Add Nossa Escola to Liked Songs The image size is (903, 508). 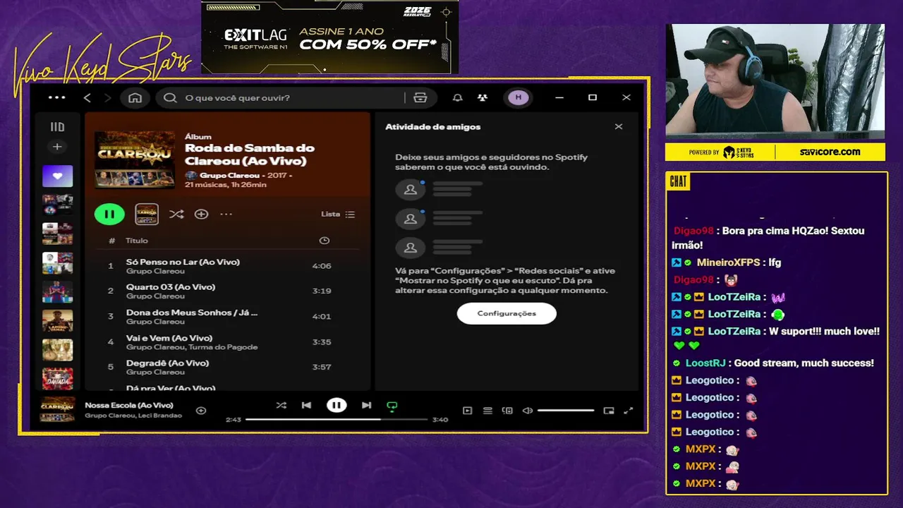click(201, 410)
